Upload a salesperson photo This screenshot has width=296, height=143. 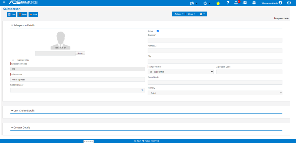click(x=80, y=53)
